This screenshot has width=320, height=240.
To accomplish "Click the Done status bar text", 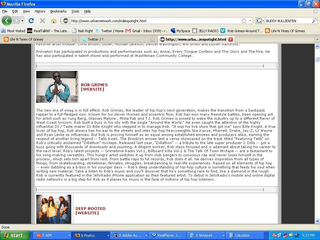I will [6, 227].
